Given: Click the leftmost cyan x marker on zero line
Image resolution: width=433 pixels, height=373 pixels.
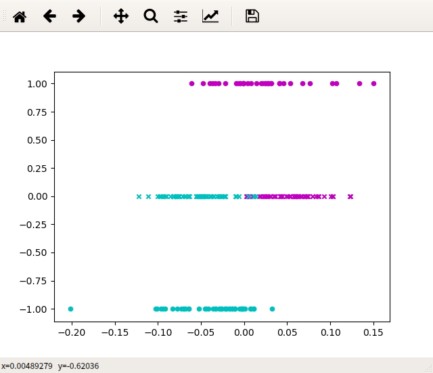Looking at the screenshot, I should tap(139, 197).
